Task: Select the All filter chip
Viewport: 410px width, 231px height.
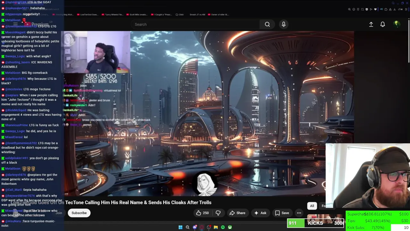Action: click(x=312, y=206)
